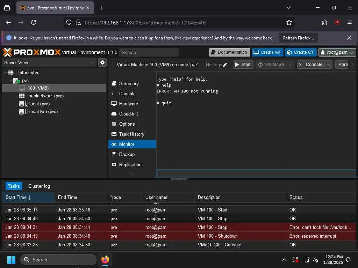This screenshot has height=268, width=358.
Task: Go back to the previous page
Action: point(8,22)
